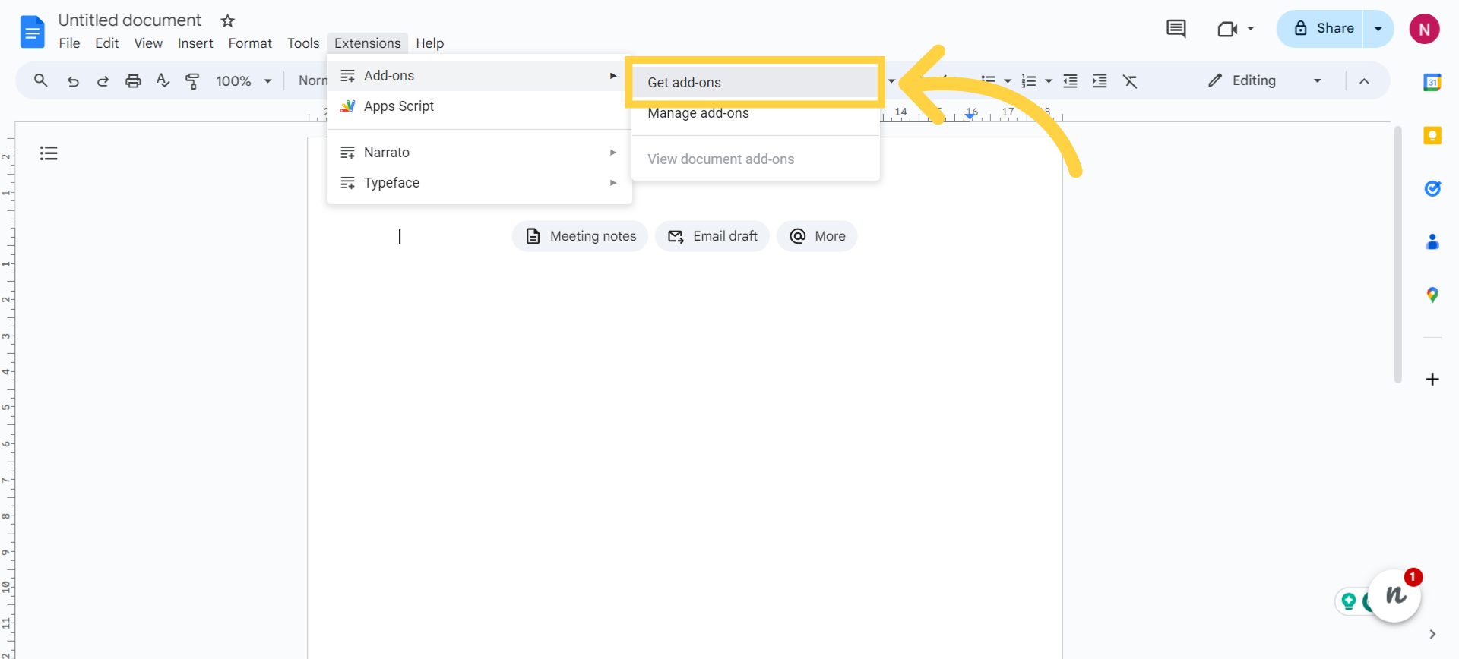1459x659 pixels.
Task: Redo the last action
Action: (103, 80)
